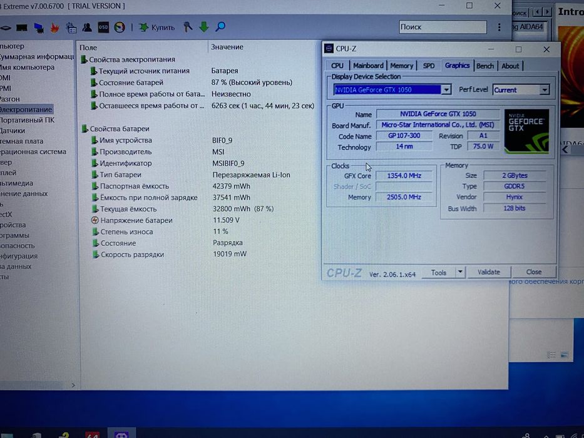Click the GeForce GTX logo in CPU-Z
Viewport: 584px width, 438px height.
526,131
